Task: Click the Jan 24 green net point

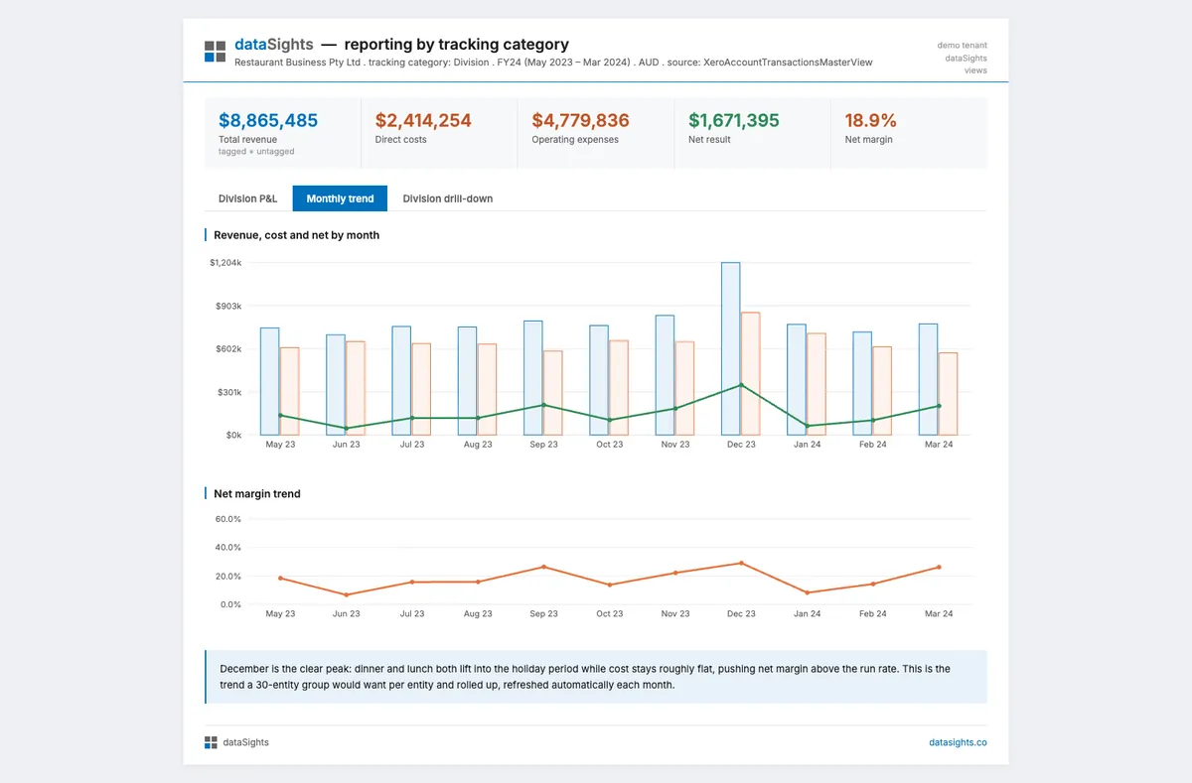Action: point(807,426)
